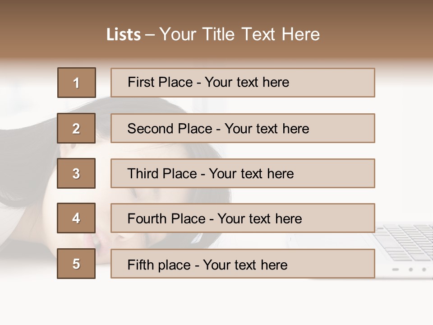The image size is (433, 325).
Task: Pick the number 3 box
Action: 76,173
